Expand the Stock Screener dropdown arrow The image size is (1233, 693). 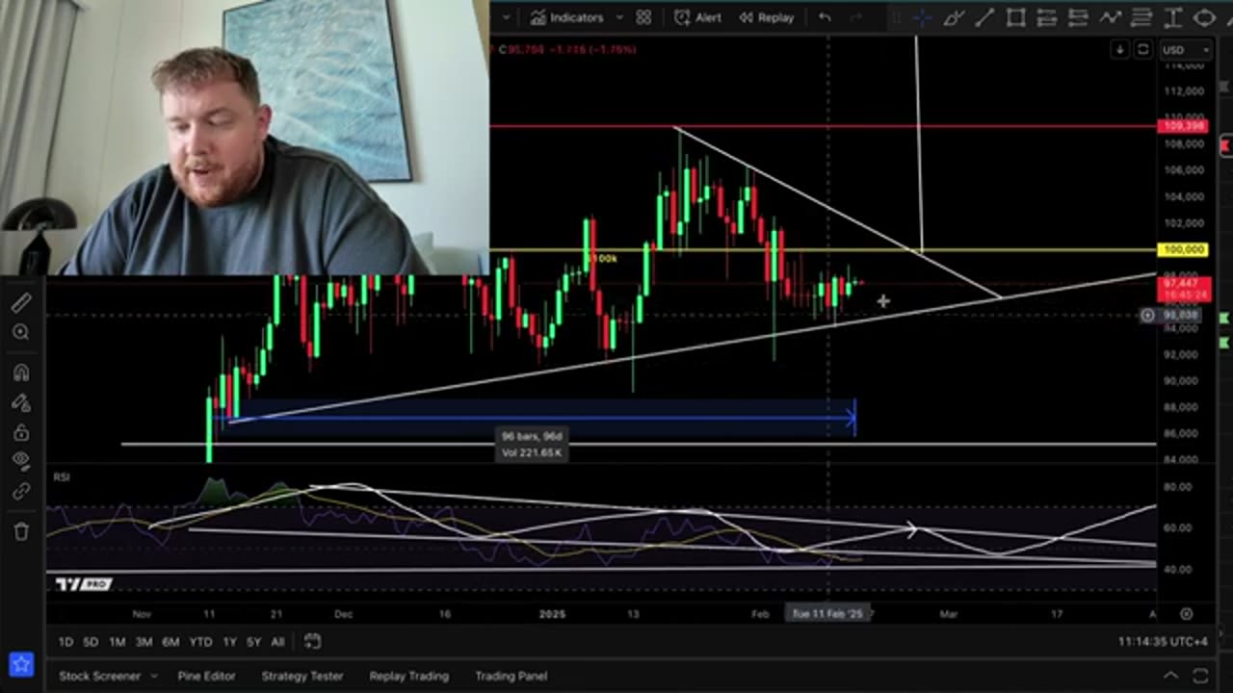pyautogui.click(x=153, y=676)
